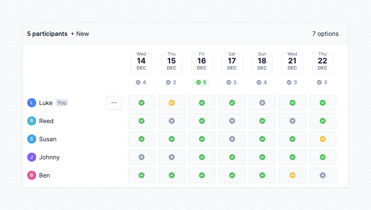This screenshot has height=210, width=371.
Task: Click the highlighted green 5 votes badge
Action: 202,82
